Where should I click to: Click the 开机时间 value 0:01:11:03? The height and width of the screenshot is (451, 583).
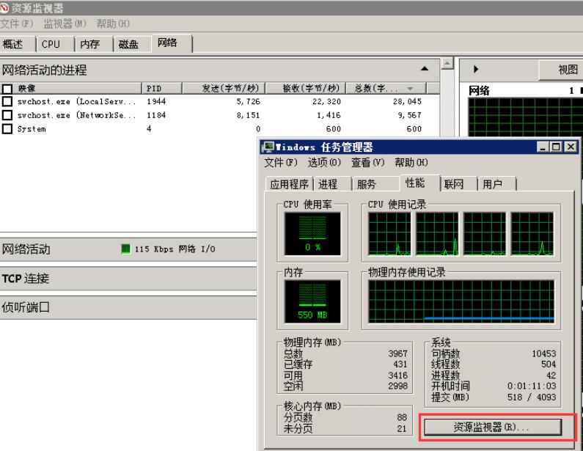[x=532, y=386]
